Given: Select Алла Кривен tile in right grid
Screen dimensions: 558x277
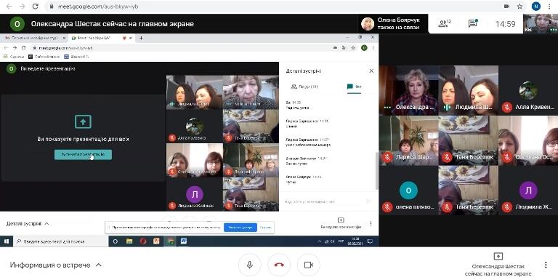Looking at the screenshot, I should (528, 90).
